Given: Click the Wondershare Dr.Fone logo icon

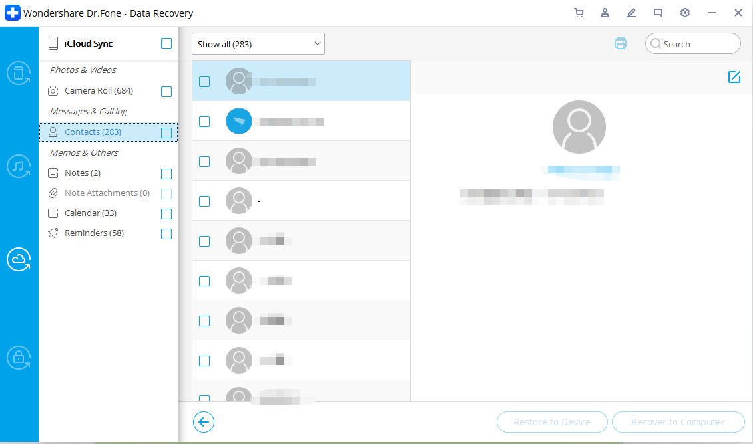Looking at the screenshot, I should (13, 13).
